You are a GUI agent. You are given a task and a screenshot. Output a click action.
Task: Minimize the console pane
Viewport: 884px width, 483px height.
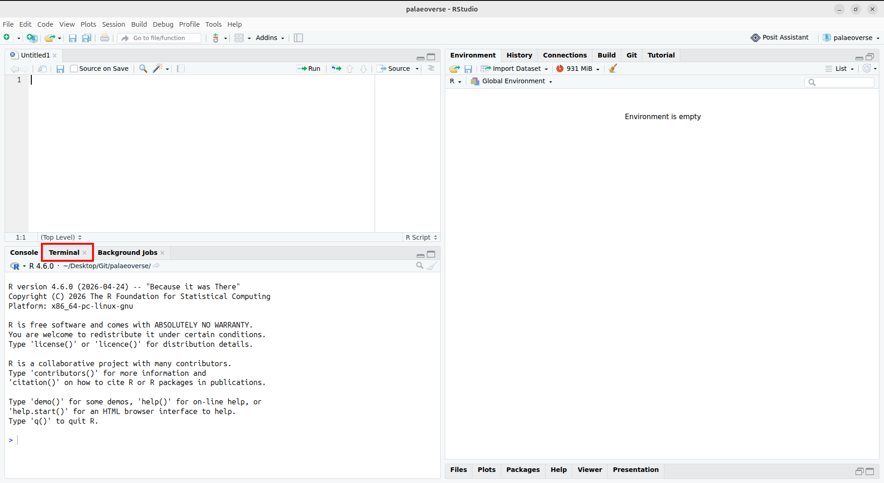tap(420, 255)
